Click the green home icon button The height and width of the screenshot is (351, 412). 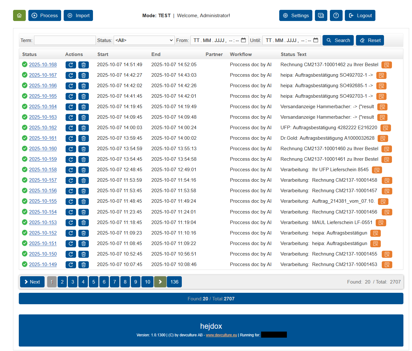pyautogui.click(x=19, y=16)
